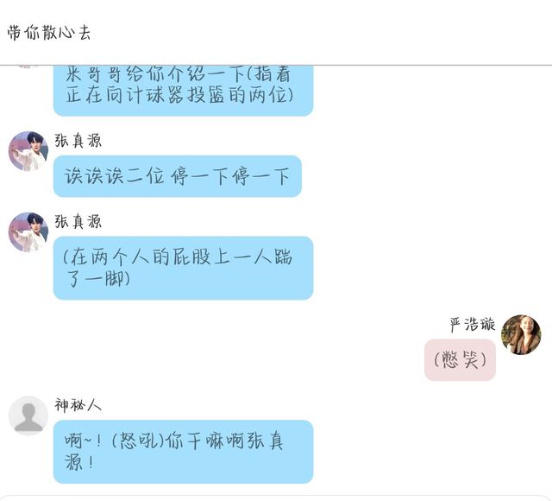
Task: Tap the 了一脚) second line of the kick message
Action: click(x=97, y=278)
